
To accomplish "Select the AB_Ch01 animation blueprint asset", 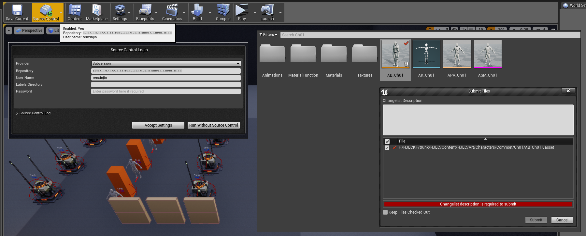I will [395, 60].
